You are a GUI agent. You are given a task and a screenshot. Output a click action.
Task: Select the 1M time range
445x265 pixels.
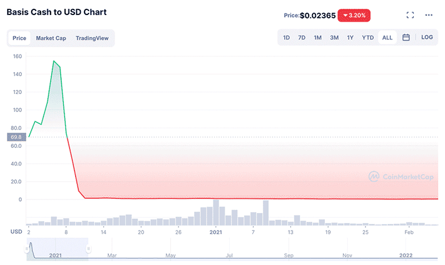click(318, 37)
